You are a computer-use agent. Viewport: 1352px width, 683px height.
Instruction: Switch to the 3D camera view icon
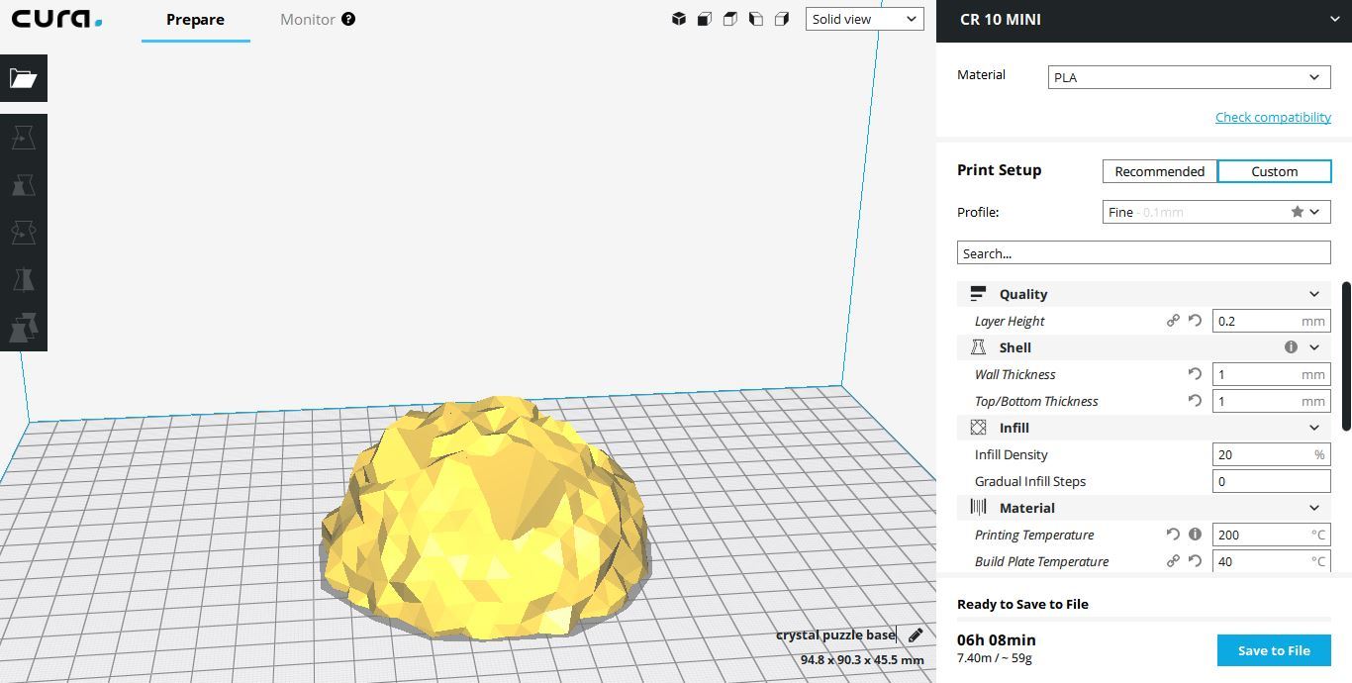679,18
